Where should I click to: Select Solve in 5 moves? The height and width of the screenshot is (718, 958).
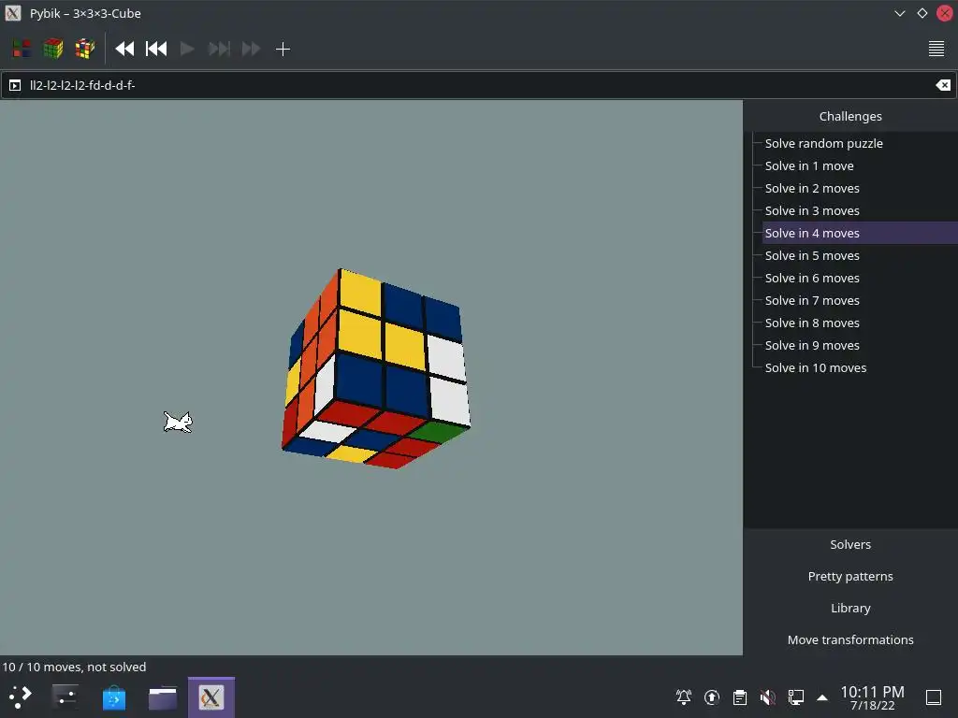click(812, 256)
